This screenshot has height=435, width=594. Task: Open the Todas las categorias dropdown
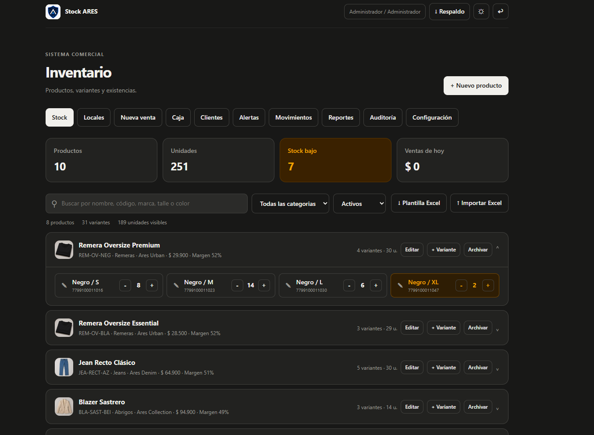[x=290, y=204]
